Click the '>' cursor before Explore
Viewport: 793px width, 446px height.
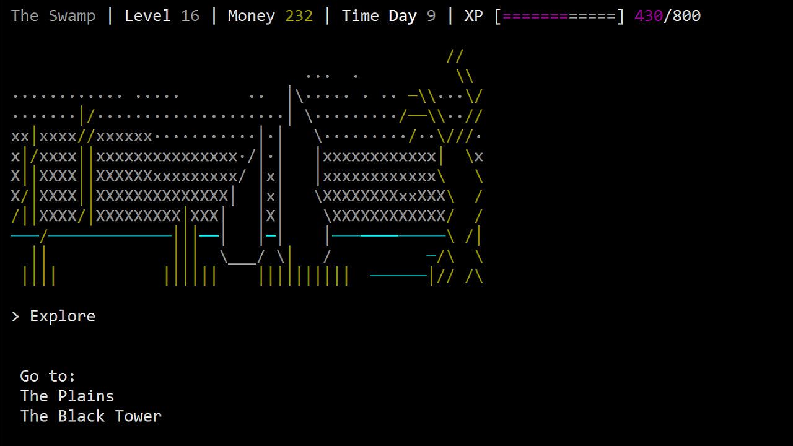pos(15,316)
